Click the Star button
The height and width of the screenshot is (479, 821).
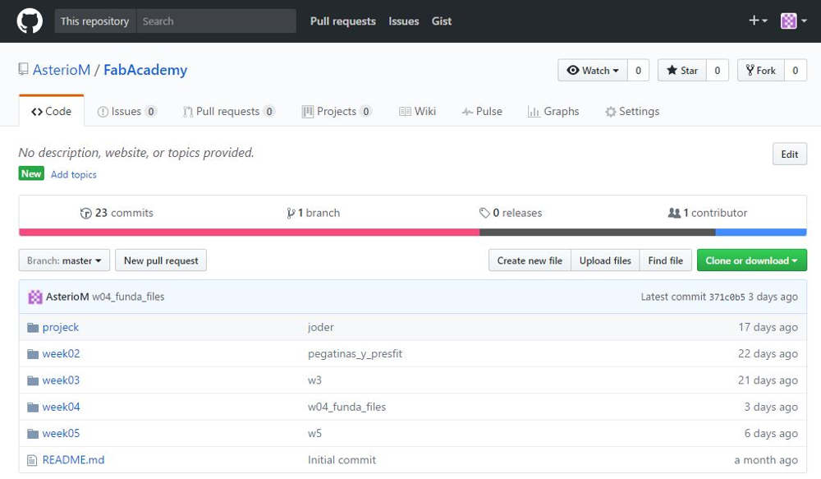[x=682, y=70]
